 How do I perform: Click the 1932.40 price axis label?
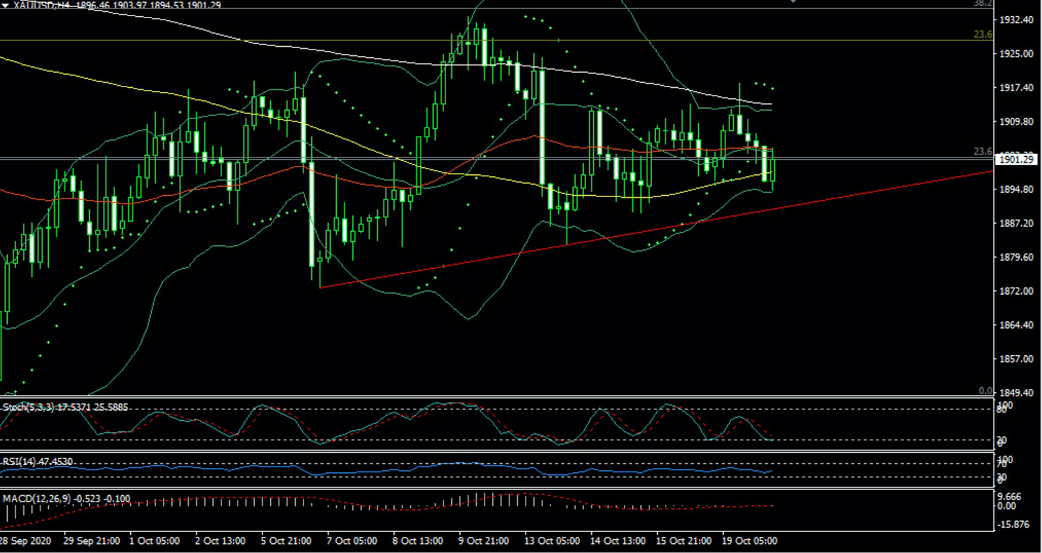pos(1016,20)
